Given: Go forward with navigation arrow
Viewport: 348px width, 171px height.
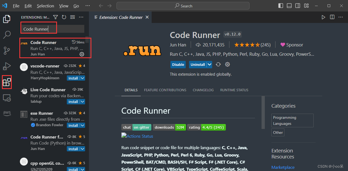Looking at the screenshot, I should [x=109, y=6].
